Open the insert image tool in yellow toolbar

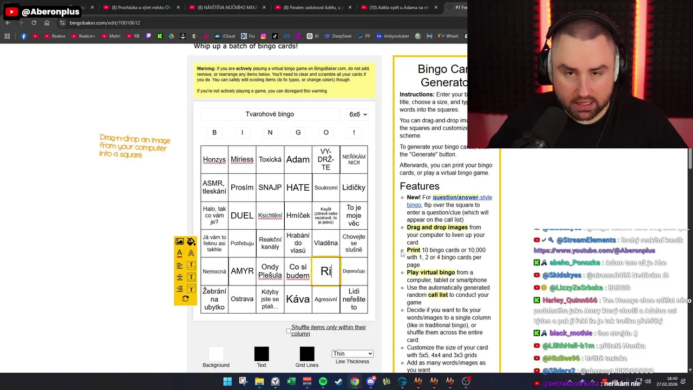pos(180,242)
